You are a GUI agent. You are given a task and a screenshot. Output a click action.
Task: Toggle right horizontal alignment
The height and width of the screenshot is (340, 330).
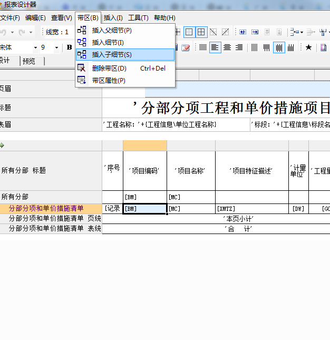pyautogui.click(x=239, y=47)
